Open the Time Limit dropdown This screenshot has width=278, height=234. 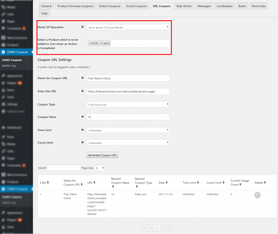point(128,130)
